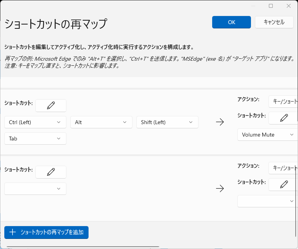Change the Tab key dropdown
The image size is (298, 249).
(x=35, y=139)
